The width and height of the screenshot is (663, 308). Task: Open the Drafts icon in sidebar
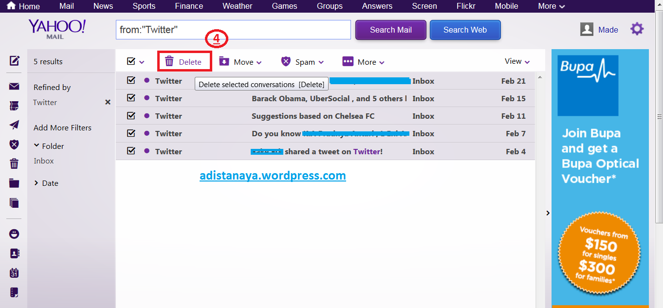tap(14, 106)
